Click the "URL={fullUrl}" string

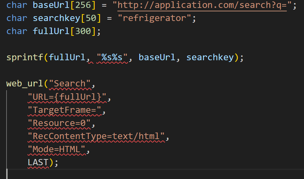(x=67, y=97)
